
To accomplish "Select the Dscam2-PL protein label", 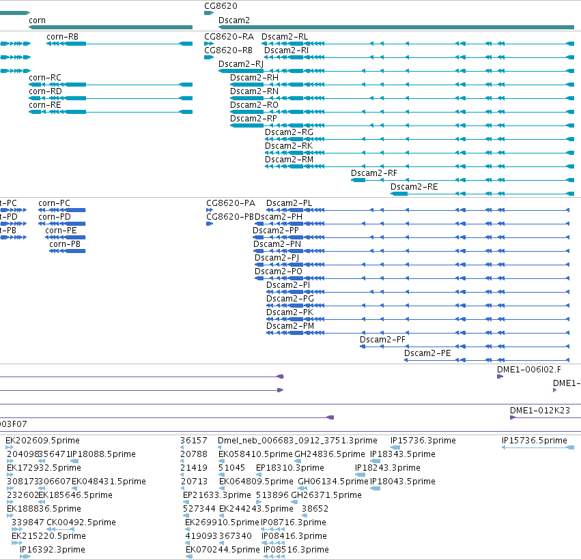I will point(289,203).
